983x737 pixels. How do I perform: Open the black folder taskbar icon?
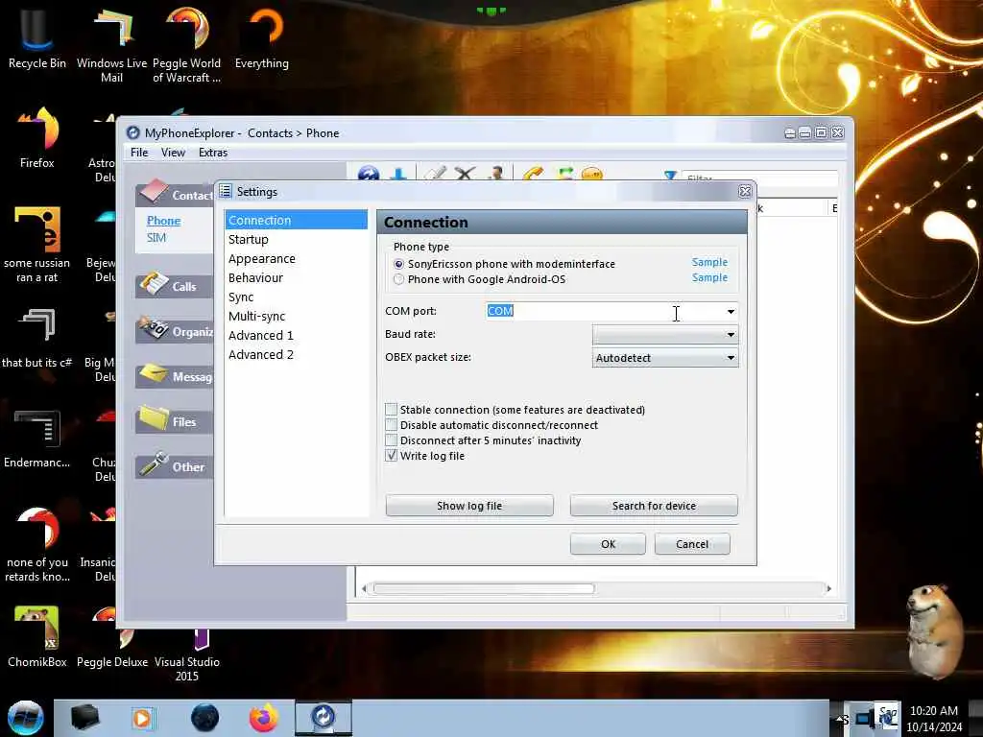click(84, 718)
